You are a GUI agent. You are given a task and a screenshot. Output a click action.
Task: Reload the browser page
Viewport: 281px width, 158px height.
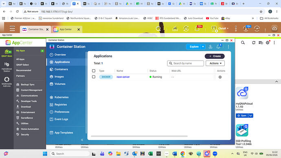tap(18, 11)
